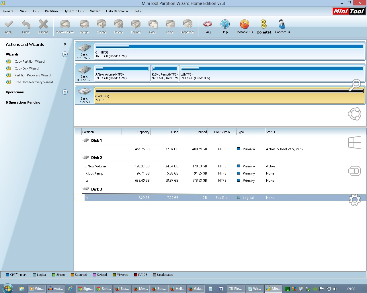This screenshot has width=367, height=293.
Task: Collapse the Actions and Wizards panel
Action: (x=65, y=44)
